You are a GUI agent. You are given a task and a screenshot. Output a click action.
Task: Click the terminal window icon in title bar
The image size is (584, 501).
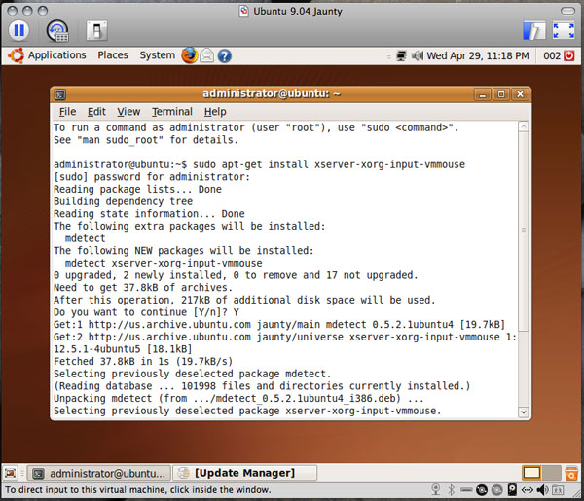coord(60,95)
